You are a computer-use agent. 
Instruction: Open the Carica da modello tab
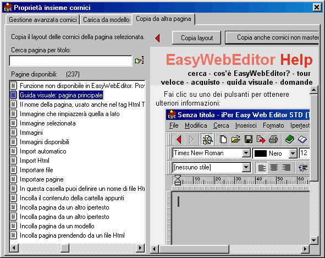pyautogui.click(x=106, y=20)
